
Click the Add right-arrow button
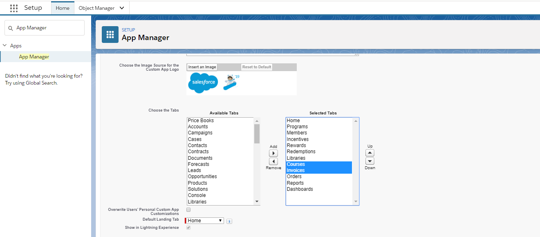273,153
